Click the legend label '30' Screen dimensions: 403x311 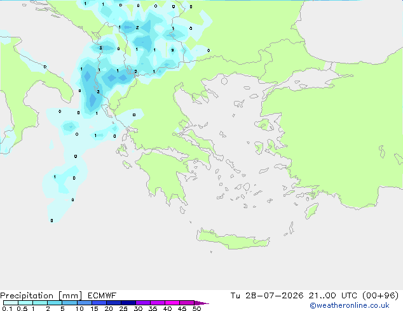pyautogui.click(x=138, y=308)
